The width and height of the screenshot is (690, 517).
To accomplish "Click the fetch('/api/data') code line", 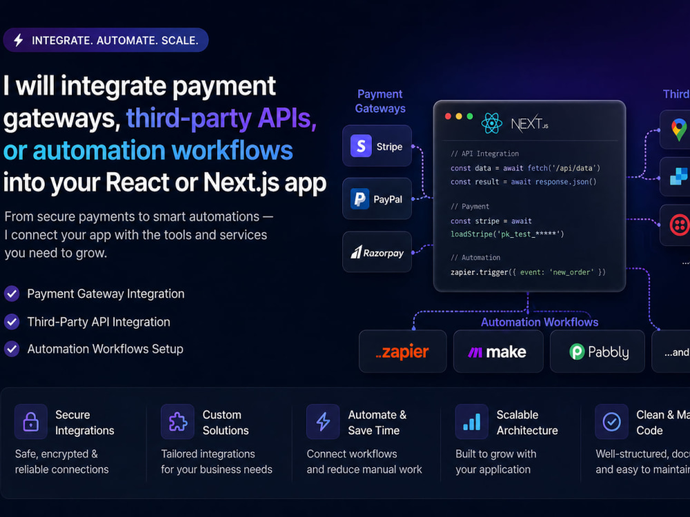I will pyautogui.click(x=525, y=168).
